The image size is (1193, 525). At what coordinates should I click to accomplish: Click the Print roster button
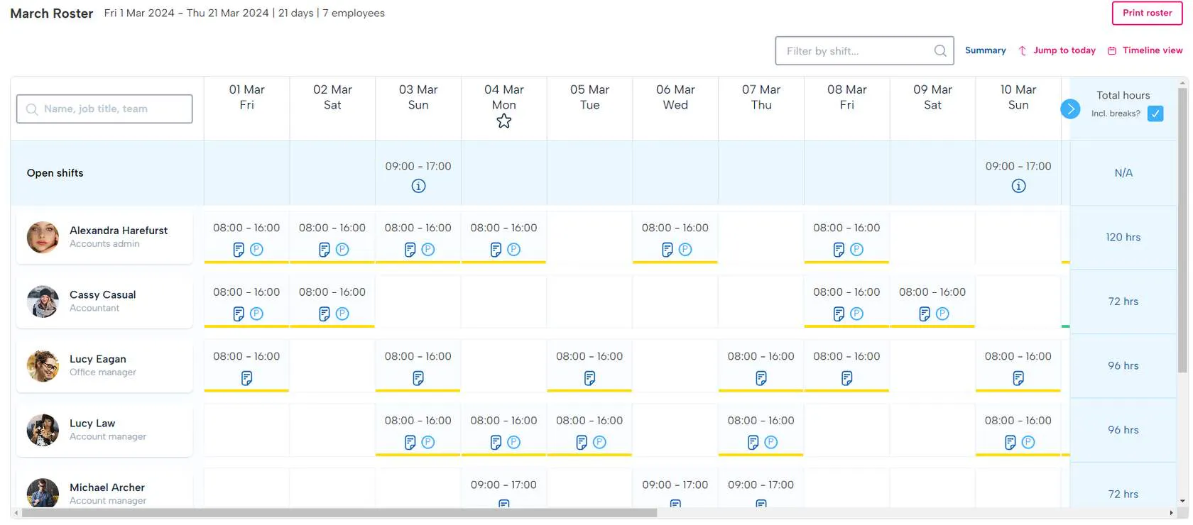pyautogui.click(x=1147, y=13)
